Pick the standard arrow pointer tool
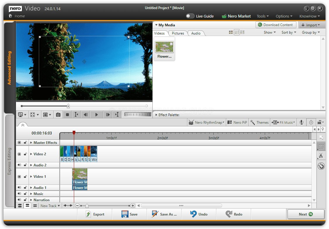The width and height of the screenshot is (329, 229). coord(321,137)
